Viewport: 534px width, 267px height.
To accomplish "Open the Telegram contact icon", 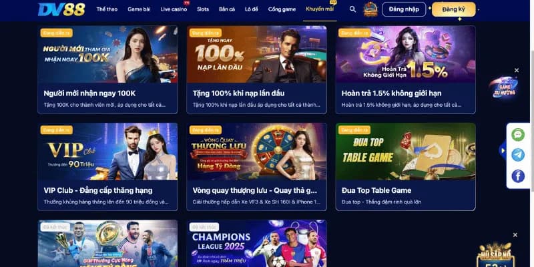I will coord(518,155).
